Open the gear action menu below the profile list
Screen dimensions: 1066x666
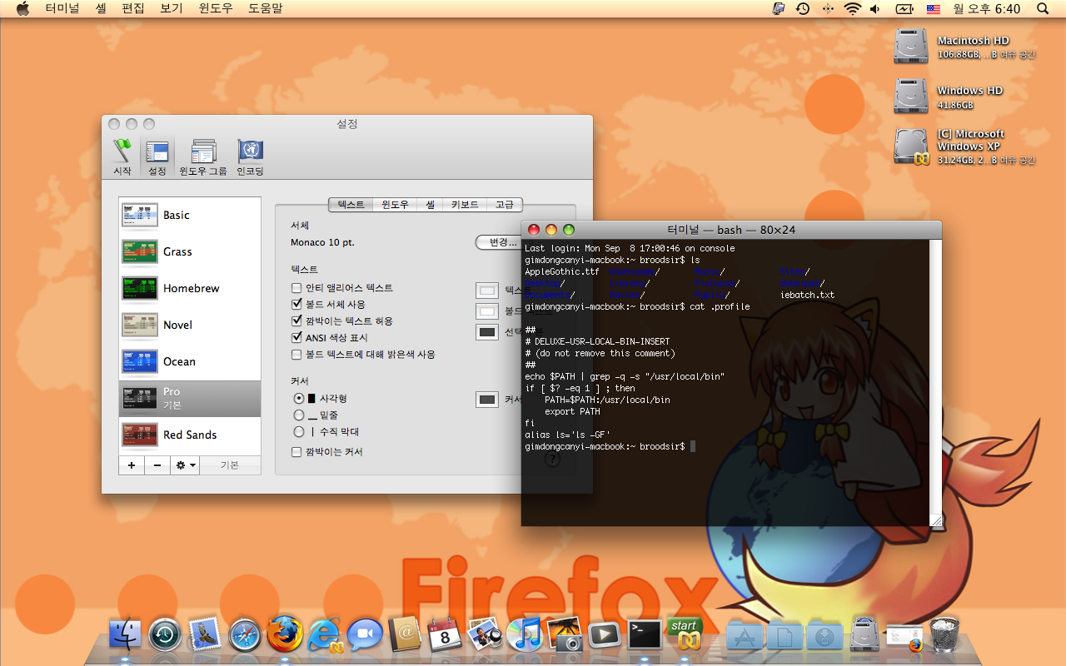pyautogui.click(x=184, y=465)
